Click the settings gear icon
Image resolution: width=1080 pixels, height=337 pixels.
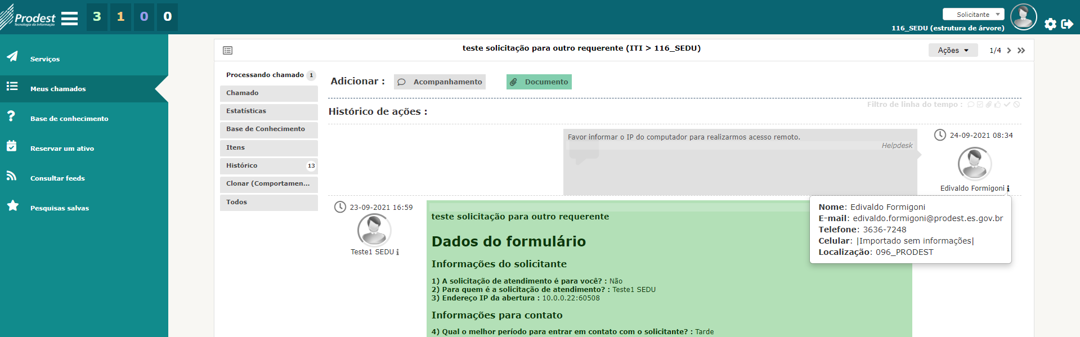(x=1050, y=24)
